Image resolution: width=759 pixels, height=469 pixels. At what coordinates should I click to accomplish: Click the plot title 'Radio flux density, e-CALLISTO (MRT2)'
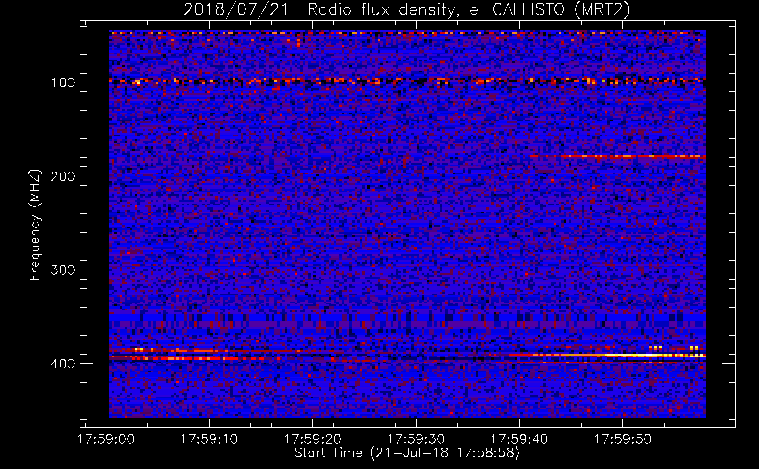click(x=469, y=9)
